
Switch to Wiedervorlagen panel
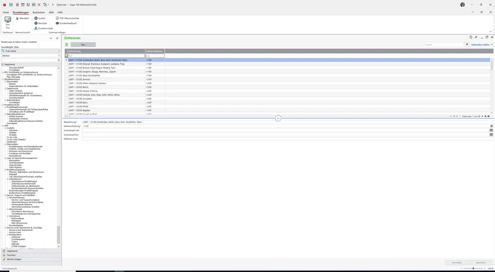coord(31,259)
